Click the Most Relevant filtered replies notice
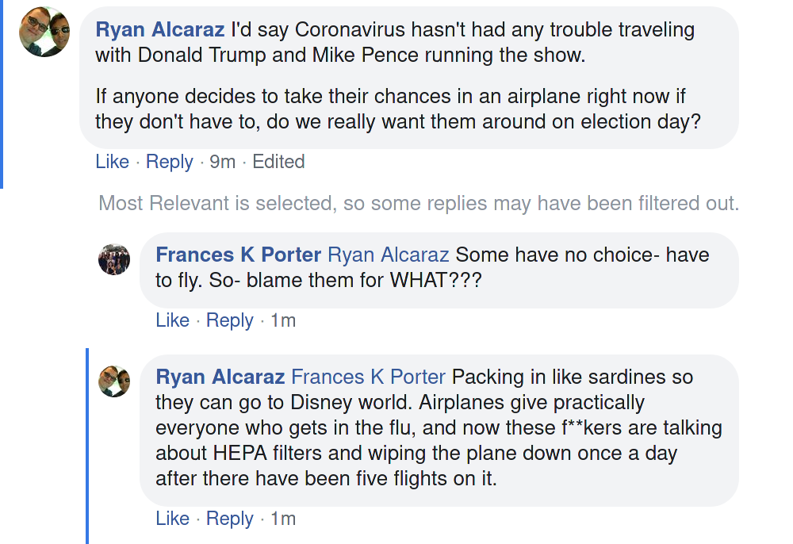793x544 pixels. coord(418,204)
